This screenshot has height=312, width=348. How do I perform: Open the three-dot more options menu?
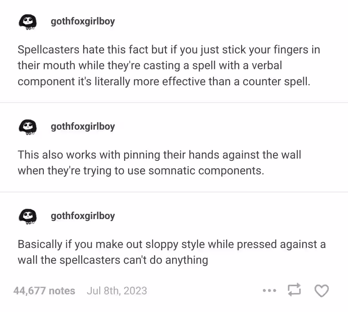pos(269,290)
